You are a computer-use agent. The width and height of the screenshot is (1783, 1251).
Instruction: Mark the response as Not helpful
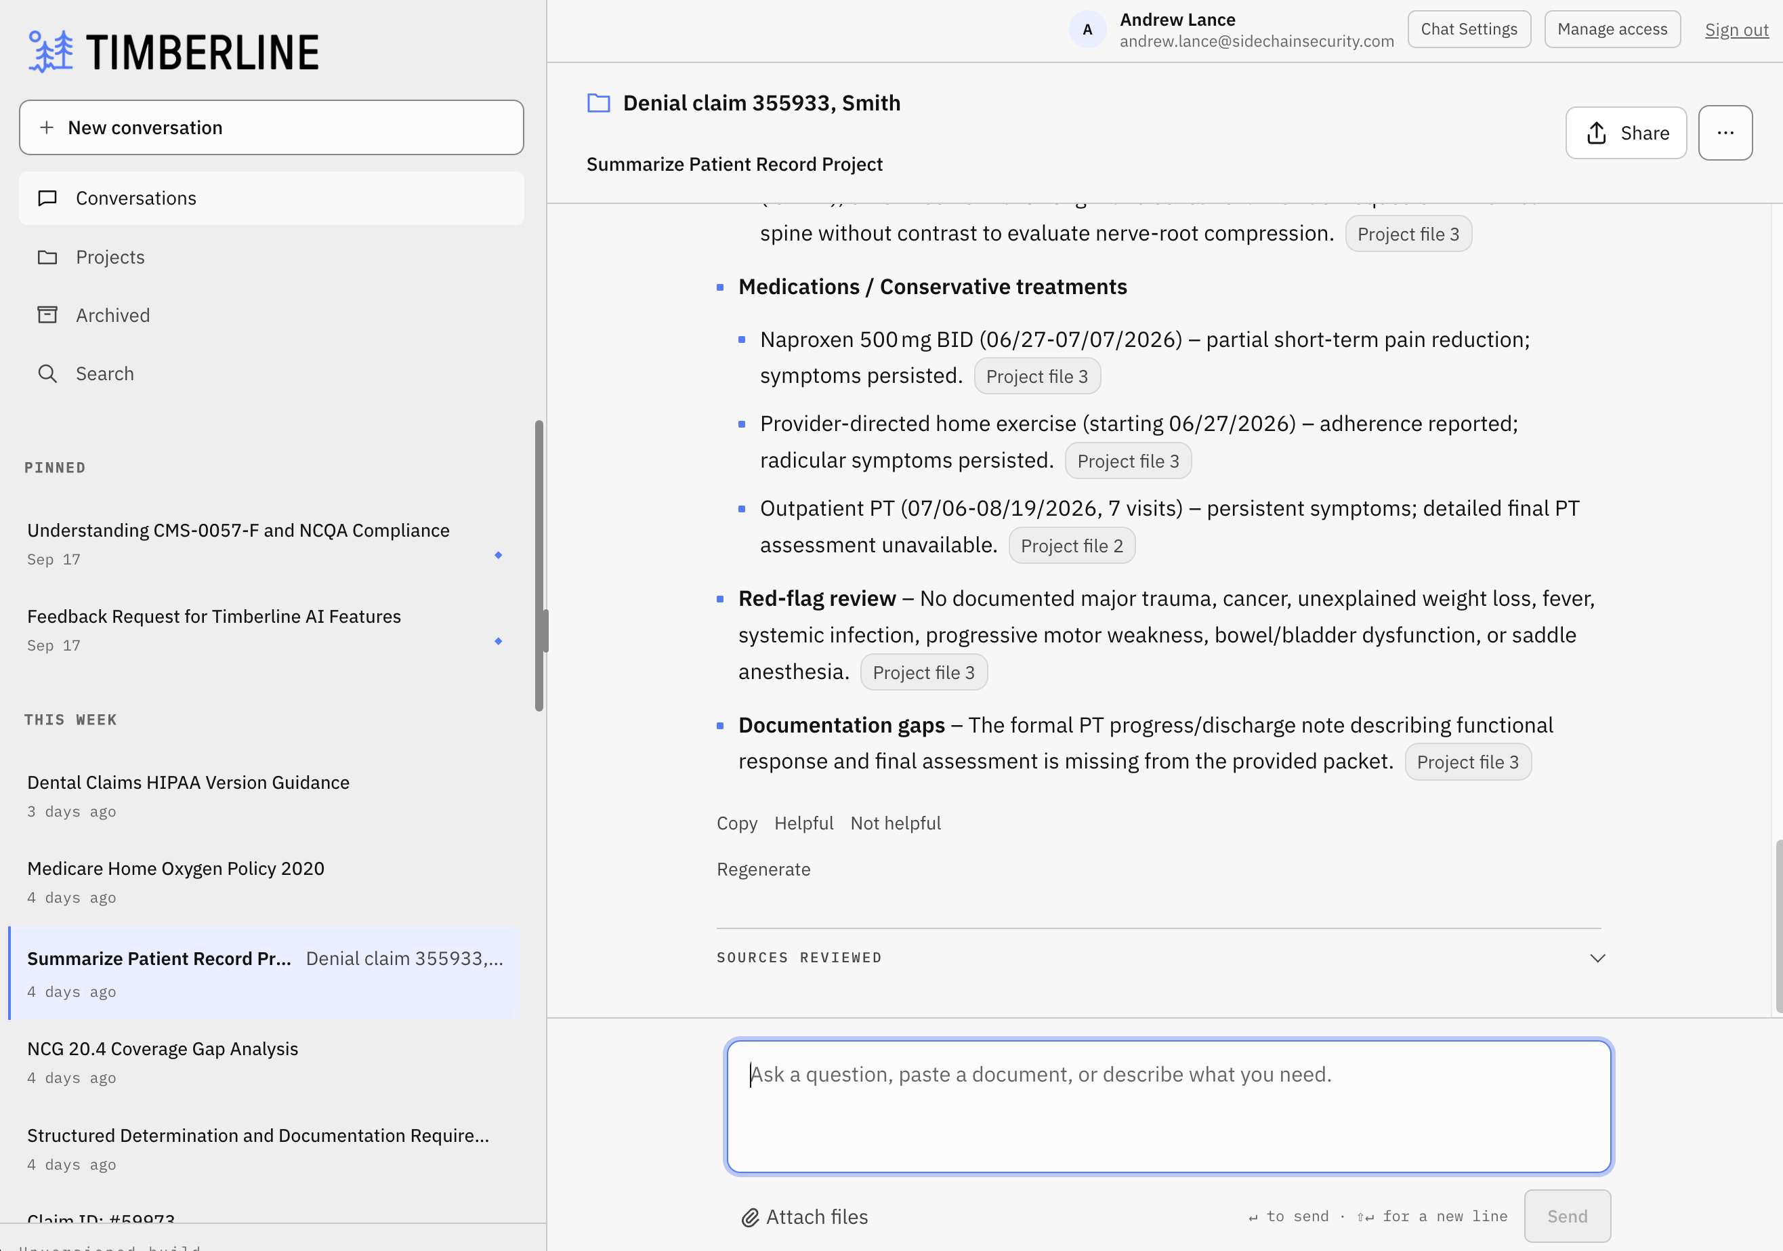[x=896, y=823]
